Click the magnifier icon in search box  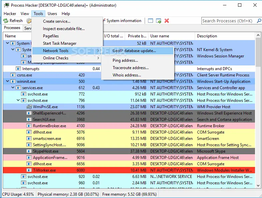coord(259,21)
